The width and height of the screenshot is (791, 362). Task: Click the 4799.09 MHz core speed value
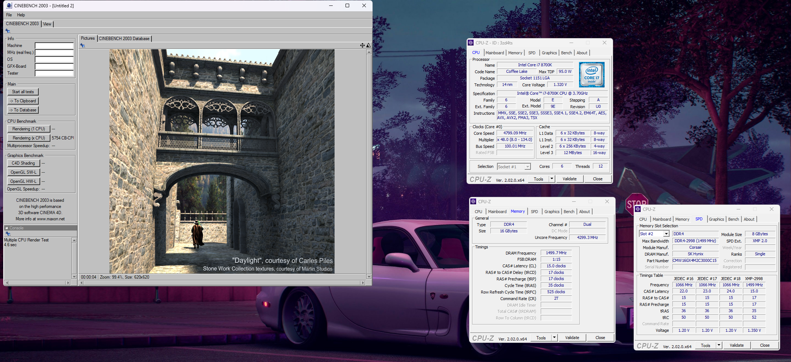tap(515, 133)
